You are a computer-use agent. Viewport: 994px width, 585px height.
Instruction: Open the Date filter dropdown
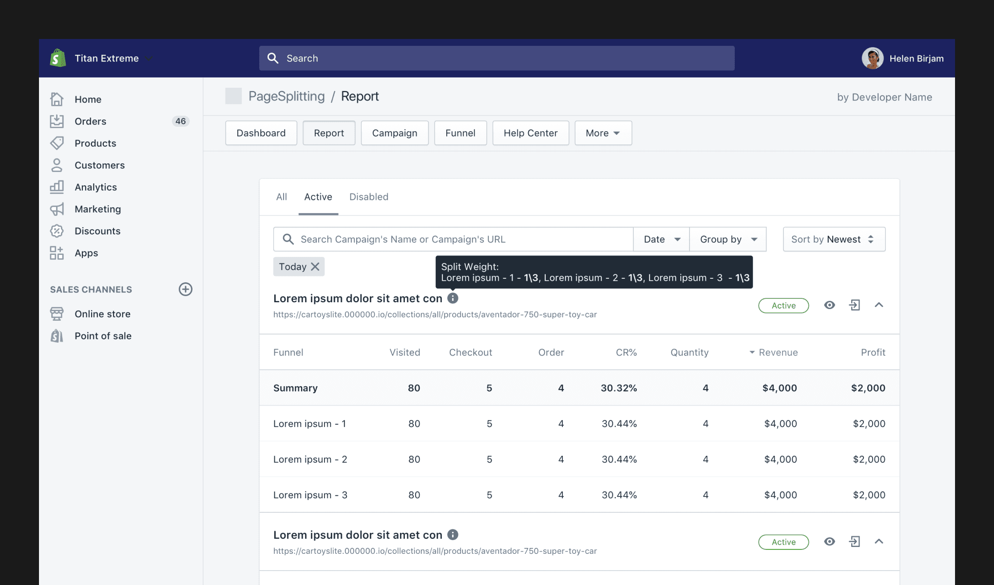(661, 239)
